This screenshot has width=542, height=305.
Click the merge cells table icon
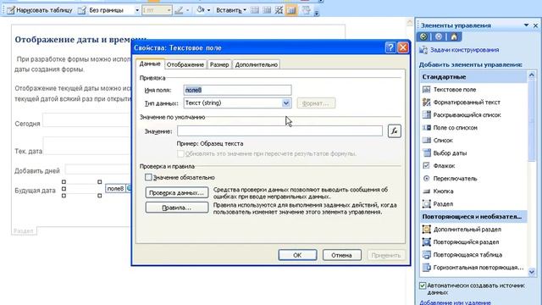point(255,10)
